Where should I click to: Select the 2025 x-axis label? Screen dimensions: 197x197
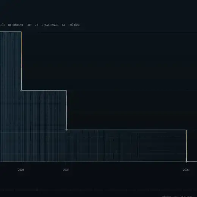pyautogui.click(x=21, y=170)
